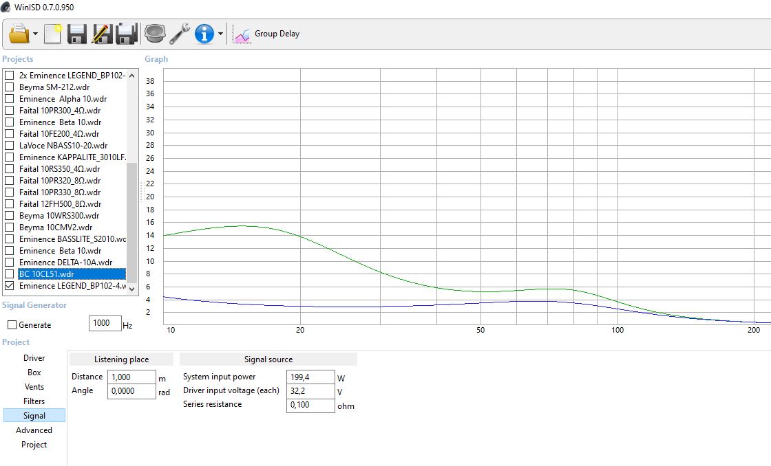Click the System input power field
Screen dimensions: 771x466
[309, 377]
